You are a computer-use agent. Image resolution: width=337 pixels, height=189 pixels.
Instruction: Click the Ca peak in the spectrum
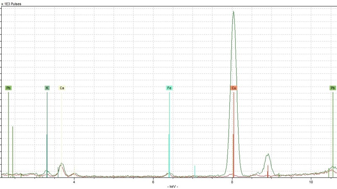[62, 164]
